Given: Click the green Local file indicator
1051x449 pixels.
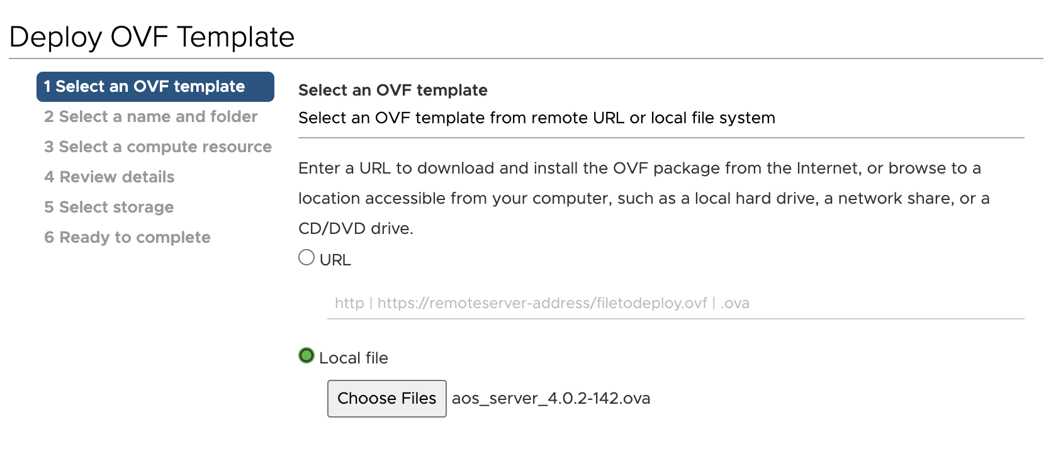Looking at the screenshot, I should [306, 356].
